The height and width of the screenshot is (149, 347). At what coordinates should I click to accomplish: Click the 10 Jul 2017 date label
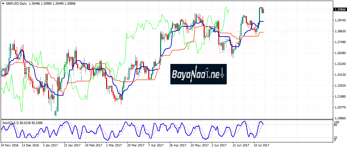point(261,145)
